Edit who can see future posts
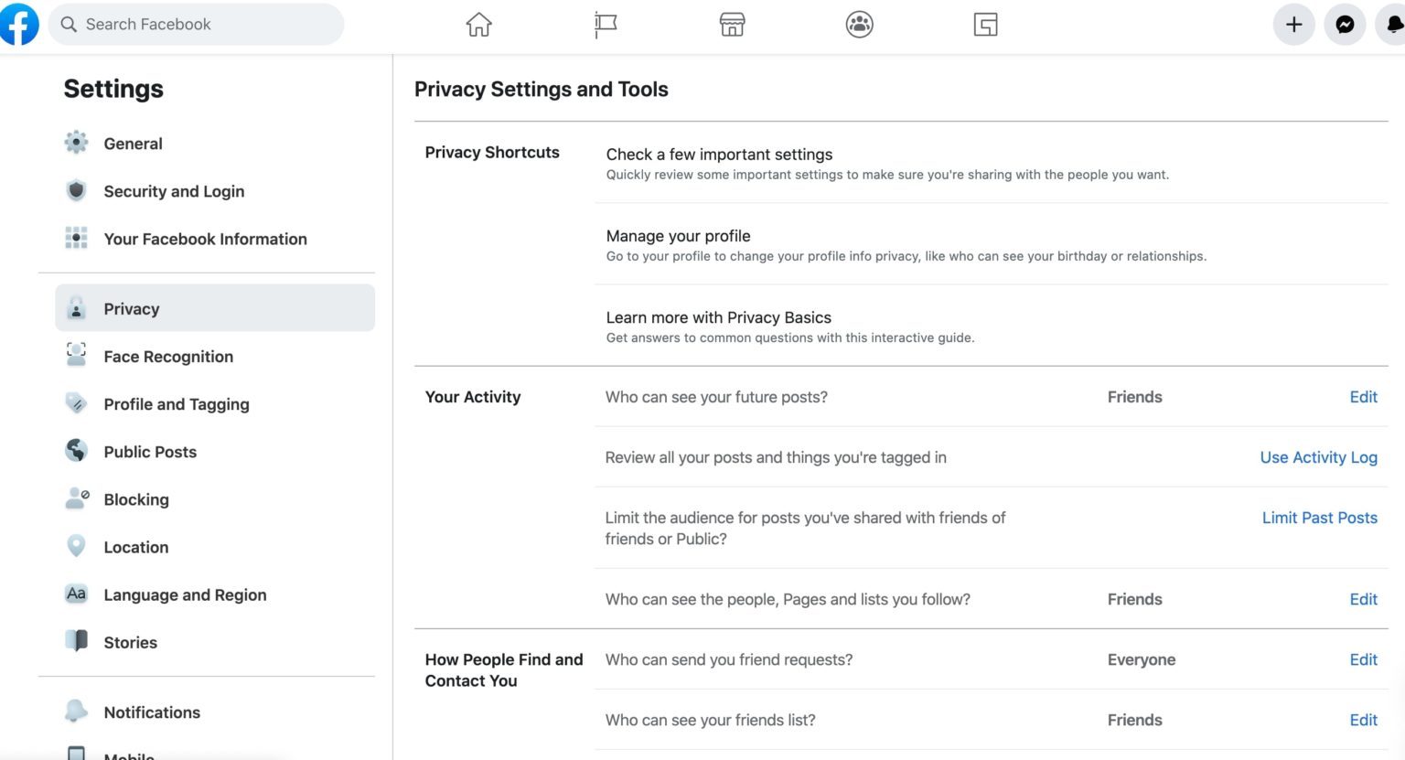 (x=1363, y=397)
